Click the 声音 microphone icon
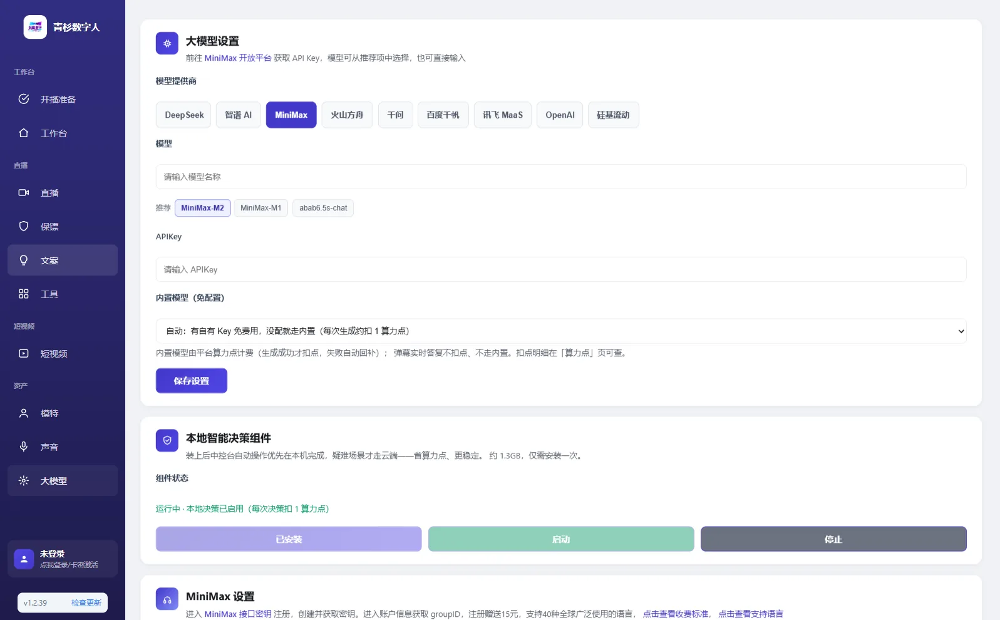This screenshot has width=1000, height=620. coord(24,447)
